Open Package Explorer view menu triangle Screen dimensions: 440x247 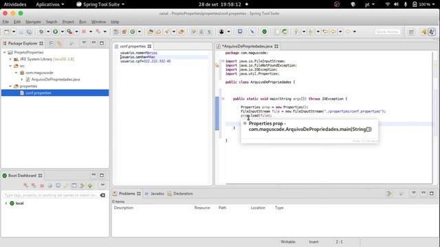(x=84, y=43)
